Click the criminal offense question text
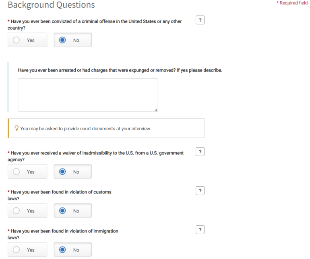Image resolution: width=310 pixels, height=259 pixels. pos(96,22)
